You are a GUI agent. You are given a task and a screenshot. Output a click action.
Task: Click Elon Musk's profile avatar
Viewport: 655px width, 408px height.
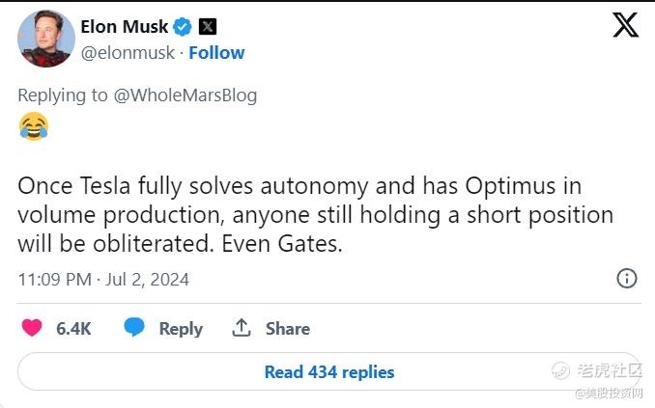click(x=45, y=40)
